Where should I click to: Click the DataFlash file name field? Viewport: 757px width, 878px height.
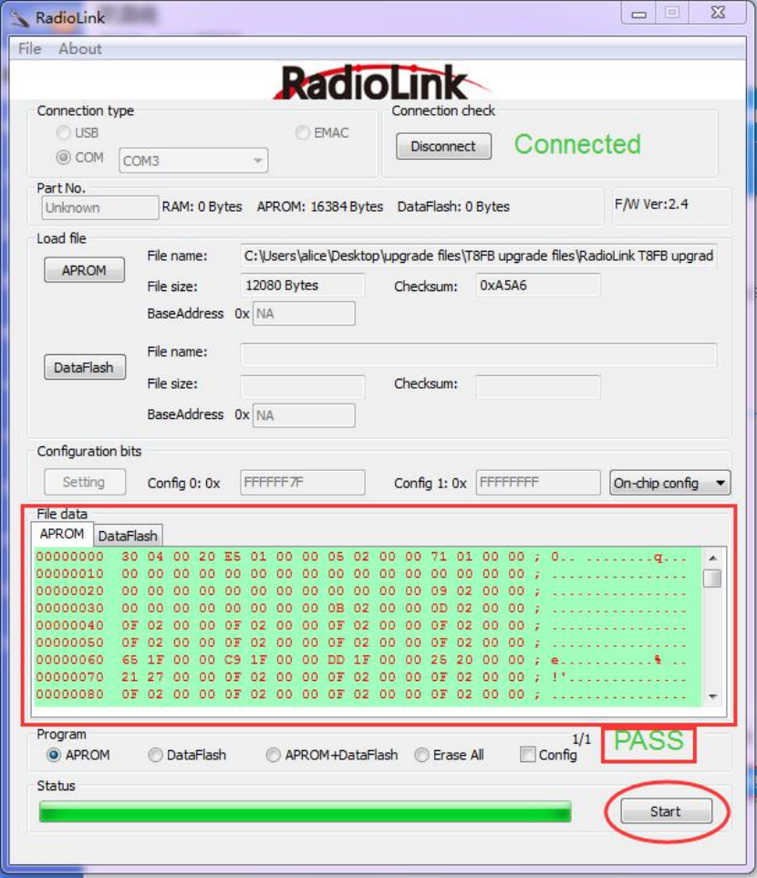pos(479,354)
